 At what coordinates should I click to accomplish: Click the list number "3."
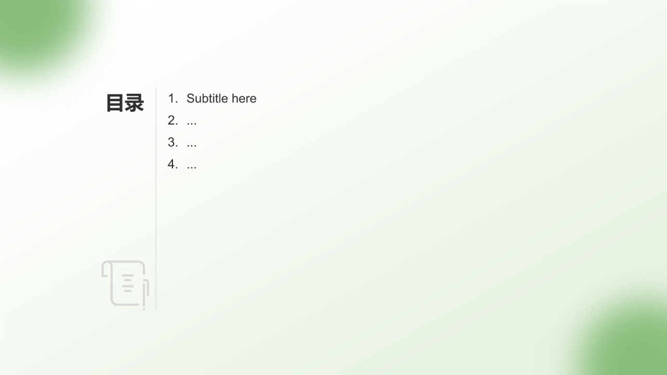click(x=172, y=142)
